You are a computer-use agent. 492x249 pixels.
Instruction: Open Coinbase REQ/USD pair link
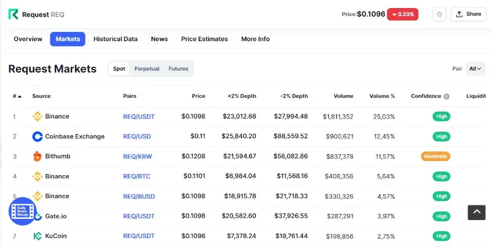(137, 136)
